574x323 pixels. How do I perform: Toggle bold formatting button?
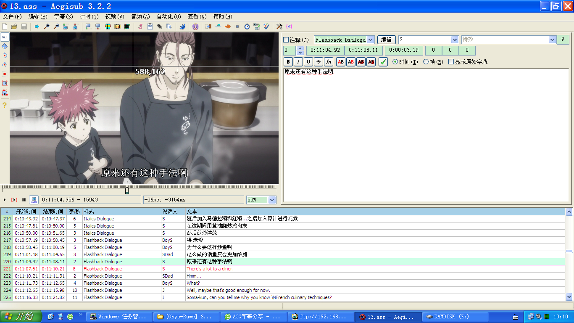288,62
